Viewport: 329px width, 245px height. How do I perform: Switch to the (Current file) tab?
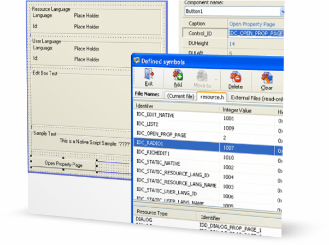(x=180, y=97)
